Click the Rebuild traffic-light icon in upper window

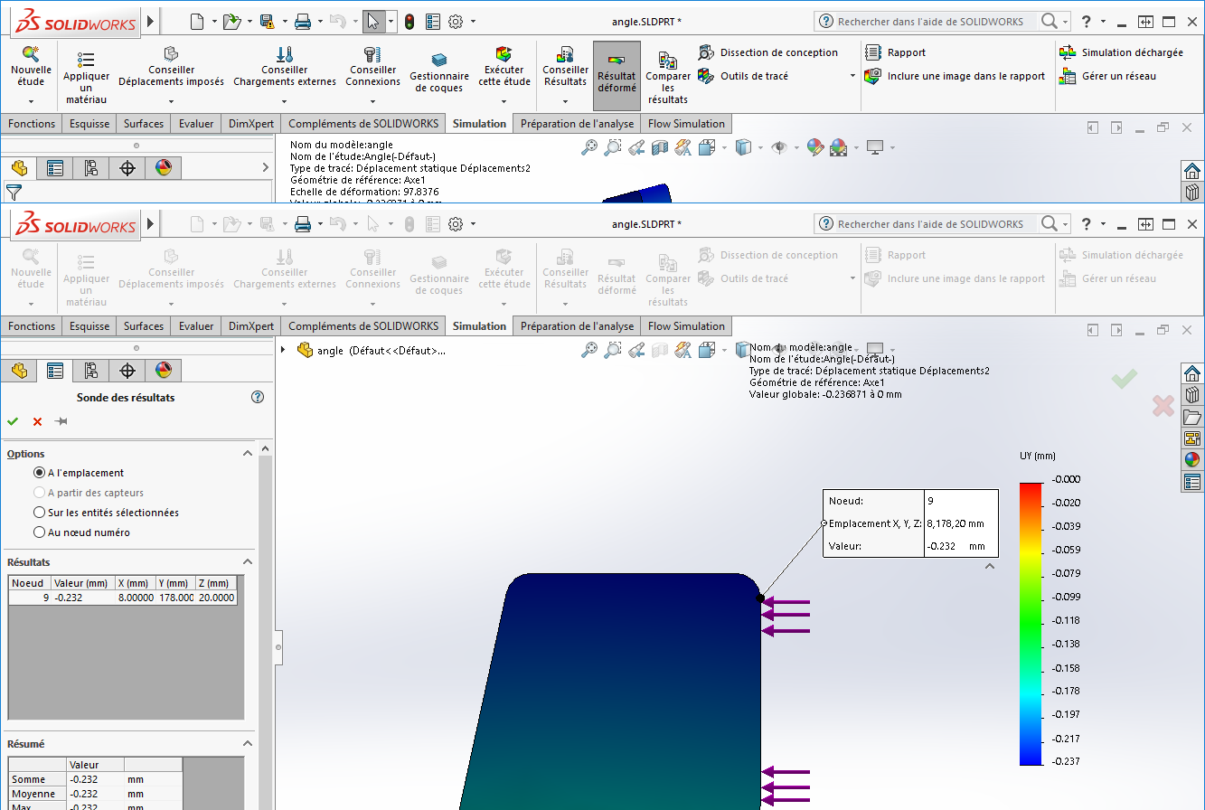410,22
